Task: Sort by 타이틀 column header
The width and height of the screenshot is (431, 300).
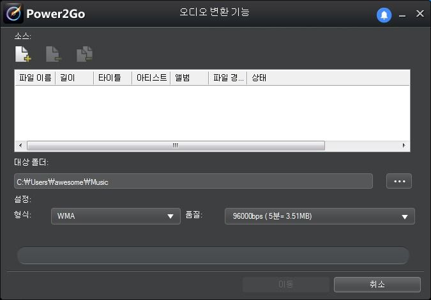Action: 112,77
